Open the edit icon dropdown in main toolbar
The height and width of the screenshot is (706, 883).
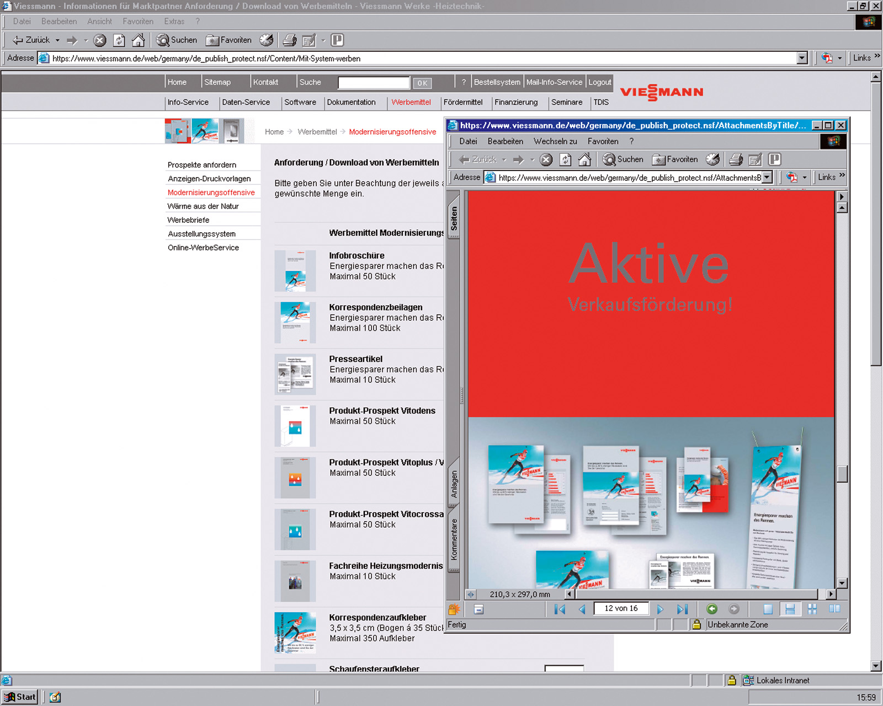tap(323, 40)
